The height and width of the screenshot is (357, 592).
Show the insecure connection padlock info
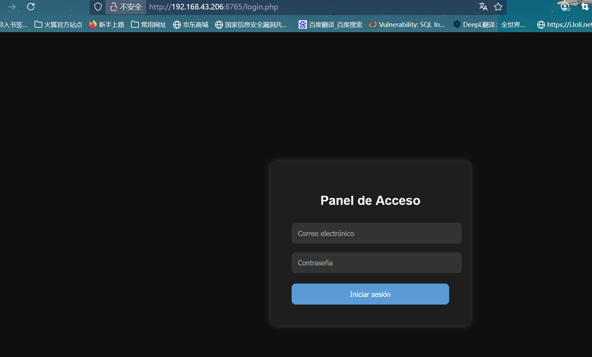126,7
